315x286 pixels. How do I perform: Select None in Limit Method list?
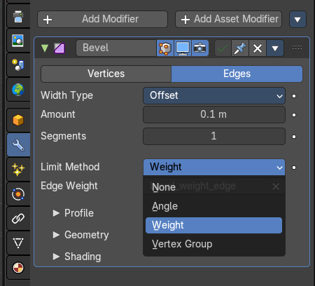coord(213,187)
